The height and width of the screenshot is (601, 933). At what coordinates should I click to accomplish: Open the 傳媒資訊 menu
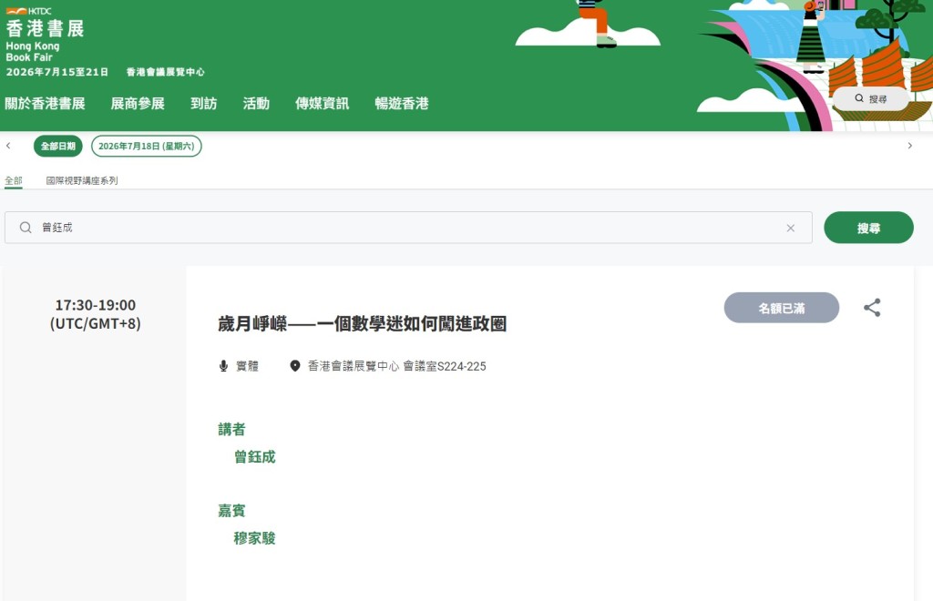pos(322,104)
